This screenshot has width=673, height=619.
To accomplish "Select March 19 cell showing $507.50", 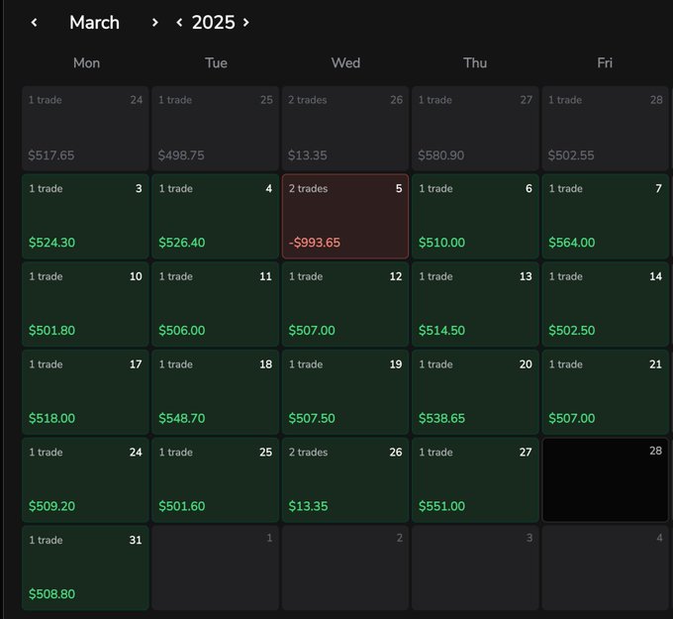I will 345,392.
